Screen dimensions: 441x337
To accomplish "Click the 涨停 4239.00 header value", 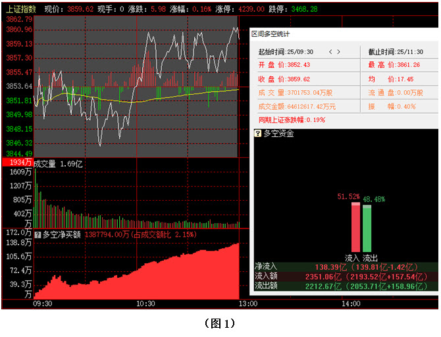I will pos(251,9).
